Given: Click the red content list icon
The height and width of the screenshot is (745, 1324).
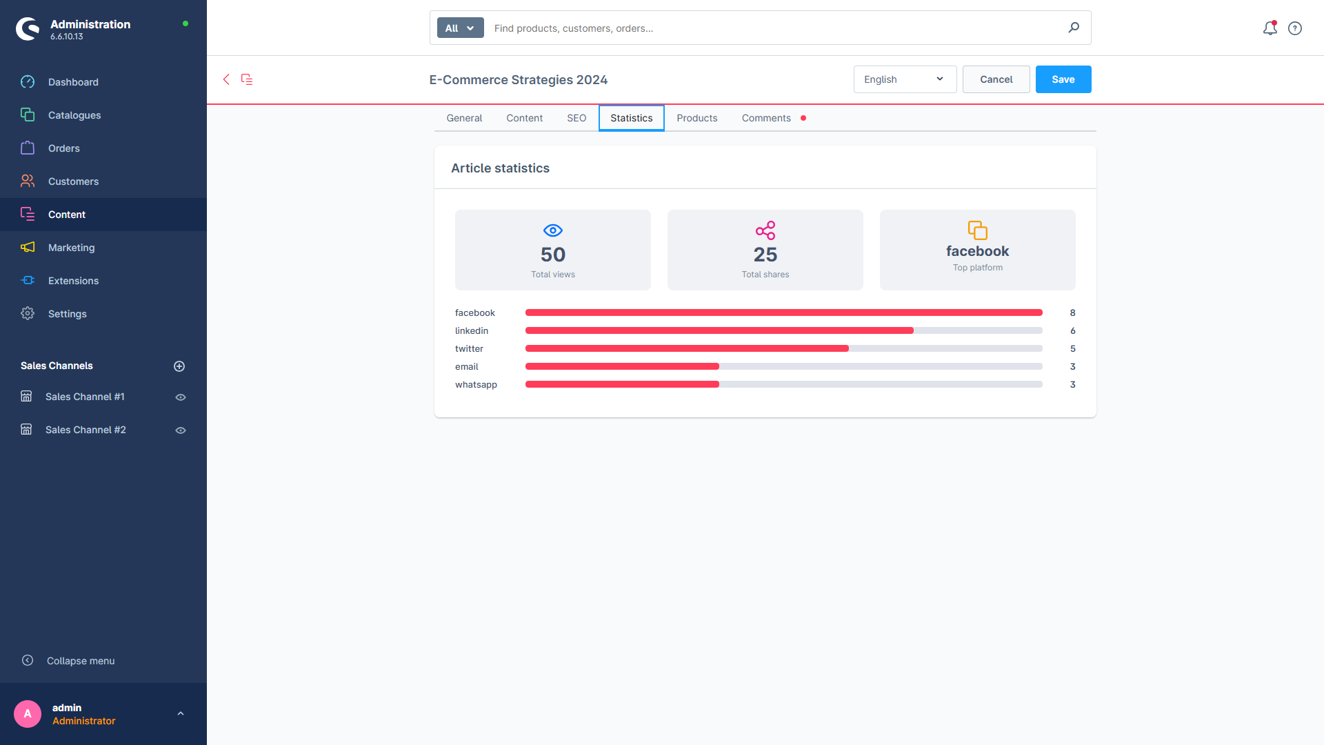Looking at the screenshot, I should coord(247,79).
